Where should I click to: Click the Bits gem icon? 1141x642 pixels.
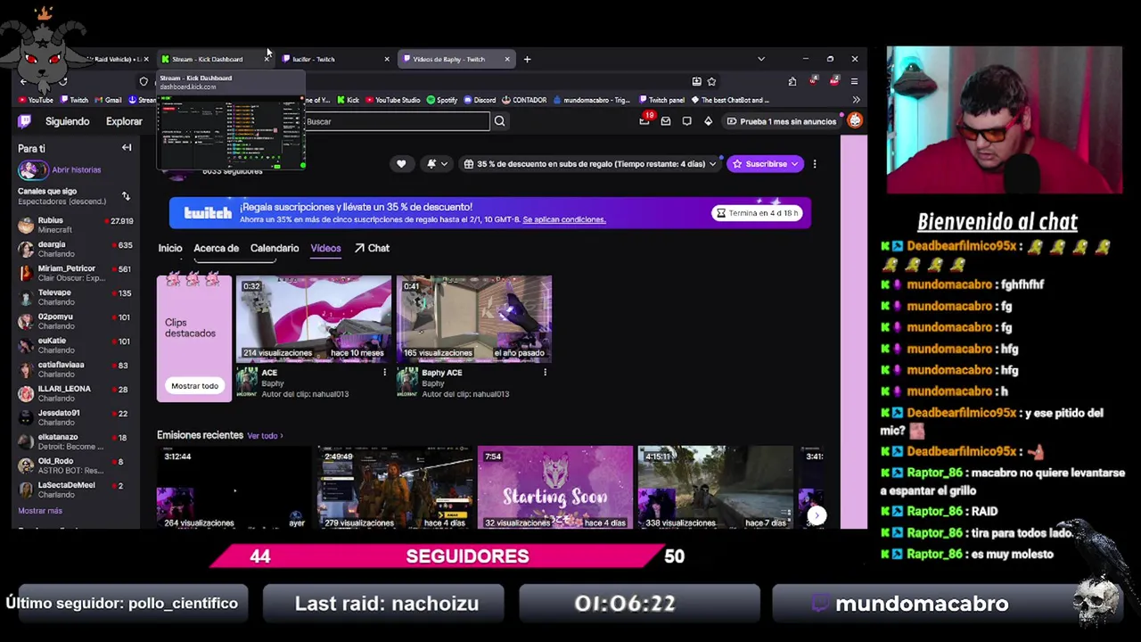pyautogui.click(x=709, y=121)
